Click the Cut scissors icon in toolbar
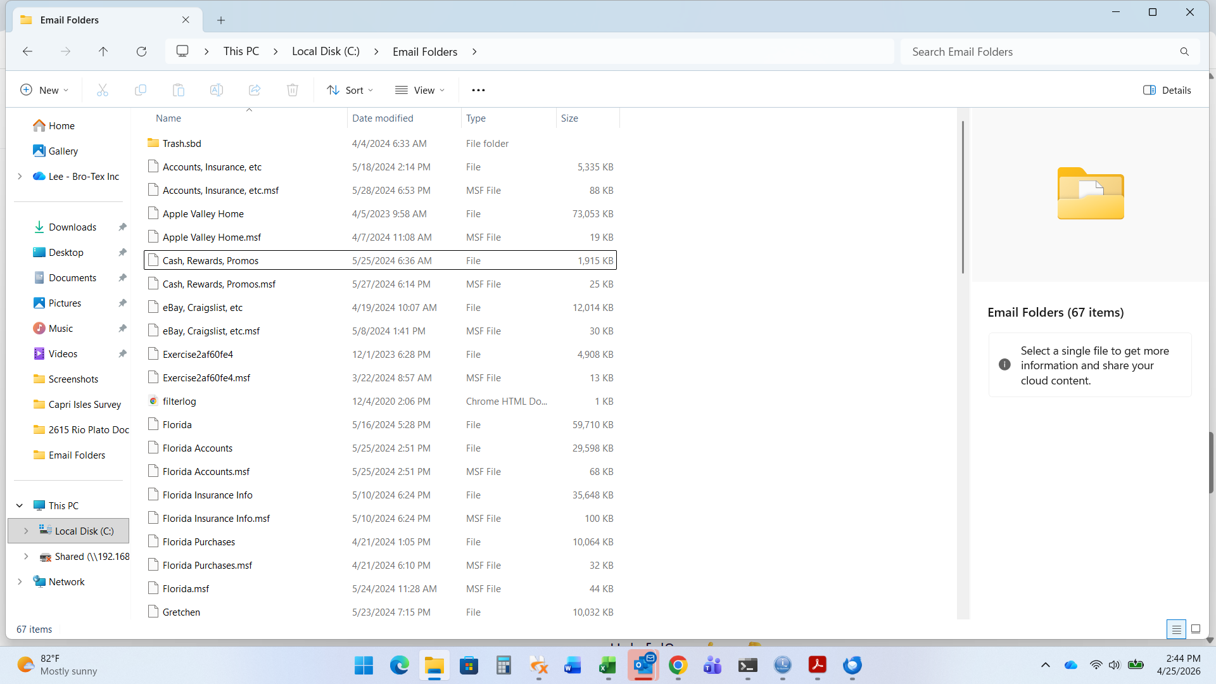This screenshot has width=1216, height=684. click(102, 90)
